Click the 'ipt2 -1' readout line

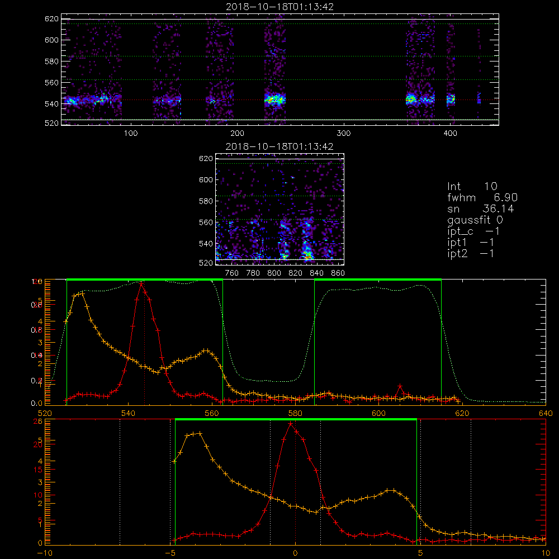pos(470,253)
